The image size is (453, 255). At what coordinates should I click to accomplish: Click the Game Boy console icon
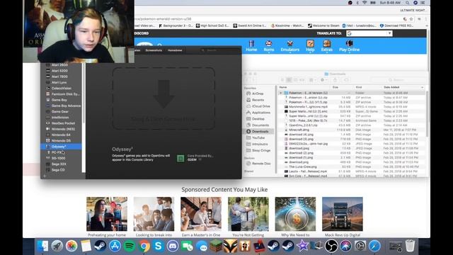point(48,100)
